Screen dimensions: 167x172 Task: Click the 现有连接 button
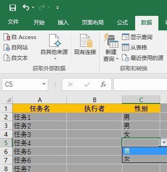pos(85,44)
